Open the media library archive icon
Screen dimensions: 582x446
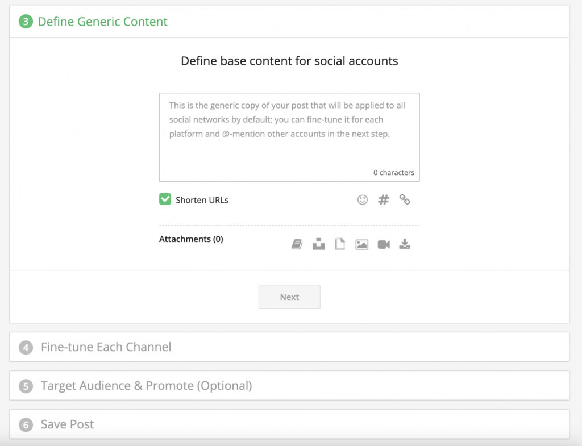point(318,244)
